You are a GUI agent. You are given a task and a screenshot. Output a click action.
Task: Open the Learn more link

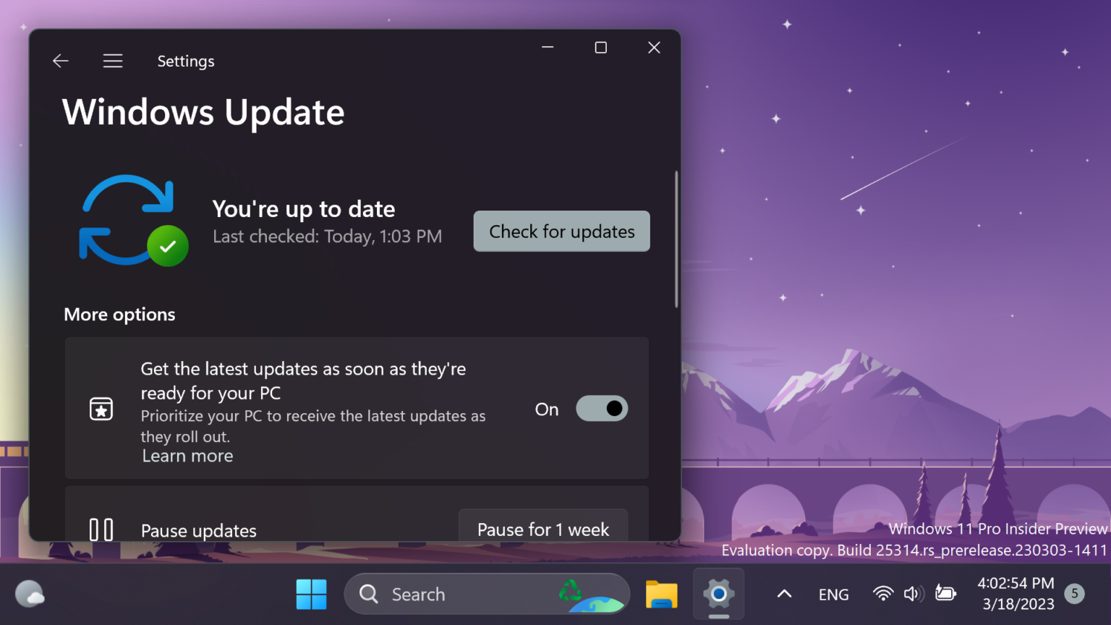point(187,456)
